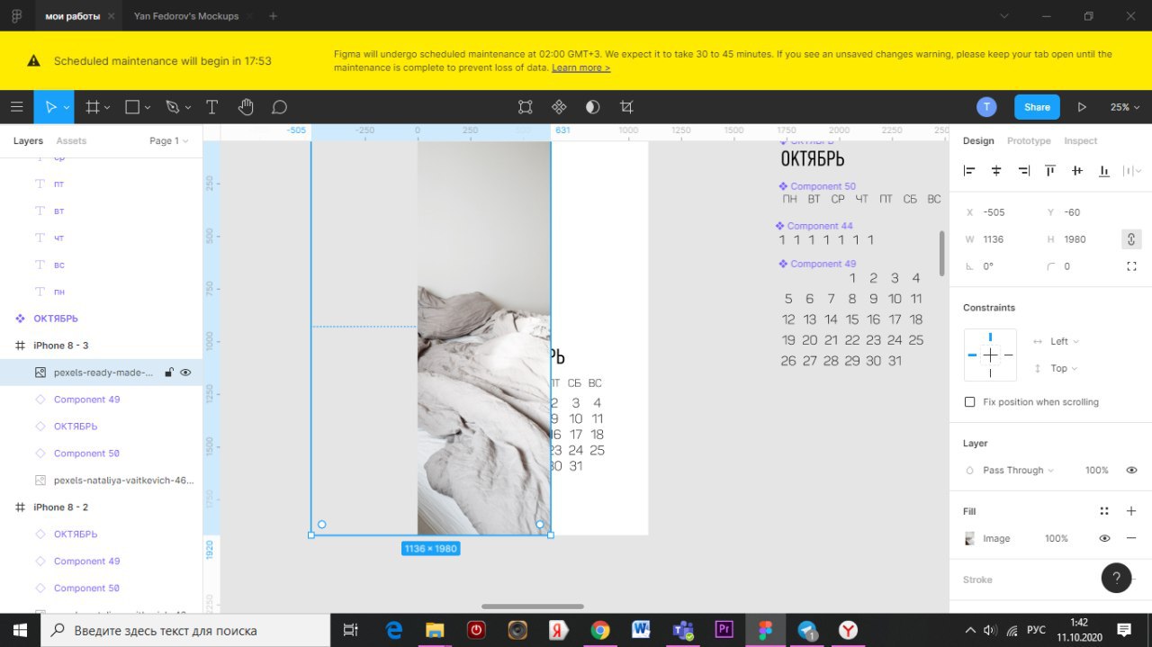The height and width of the screenshot is (647, 1152).
Task: Expand Frame tool options arrow
Action: 107,108
